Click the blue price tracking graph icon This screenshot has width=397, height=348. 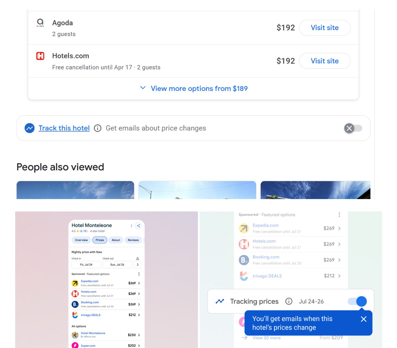coord(30,128)
